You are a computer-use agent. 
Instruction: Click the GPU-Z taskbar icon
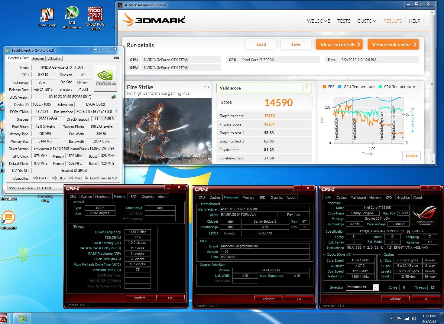coord(23,318)
